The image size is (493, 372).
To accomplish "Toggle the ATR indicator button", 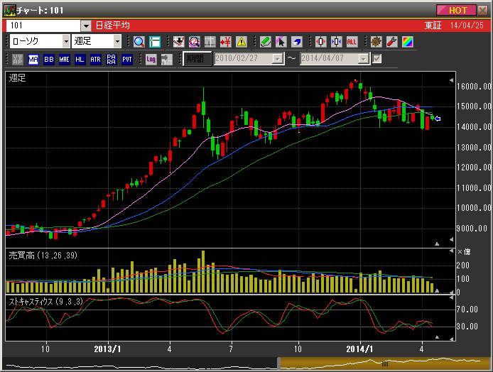I will click(x=96, y=59).
